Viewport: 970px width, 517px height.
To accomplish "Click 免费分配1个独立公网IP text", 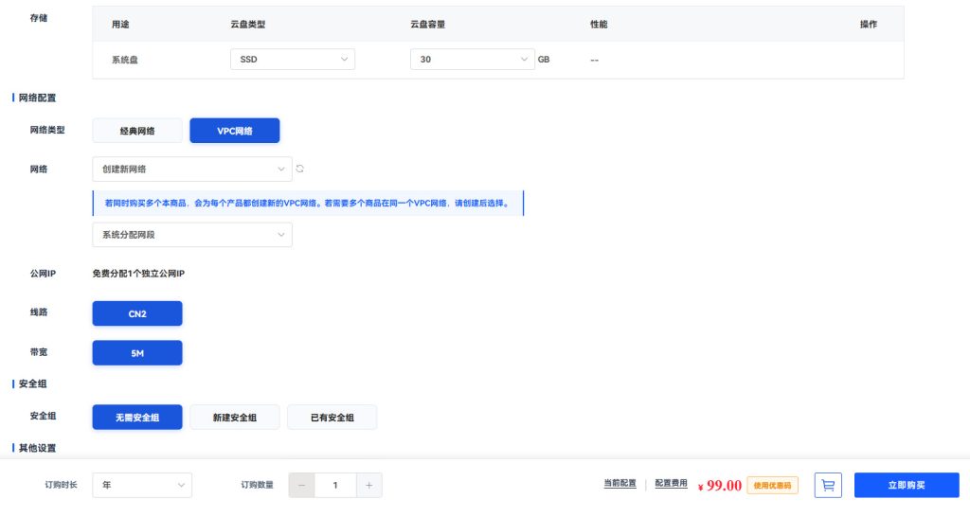I will tap(138, 274).
